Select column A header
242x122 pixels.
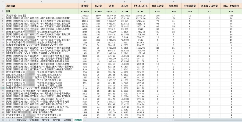(x=42, y=1)
